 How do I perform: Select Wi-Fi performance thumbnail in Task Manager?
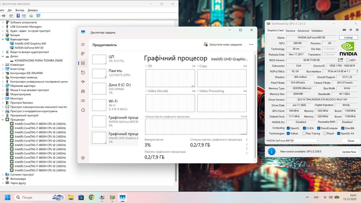click(99, 105)
